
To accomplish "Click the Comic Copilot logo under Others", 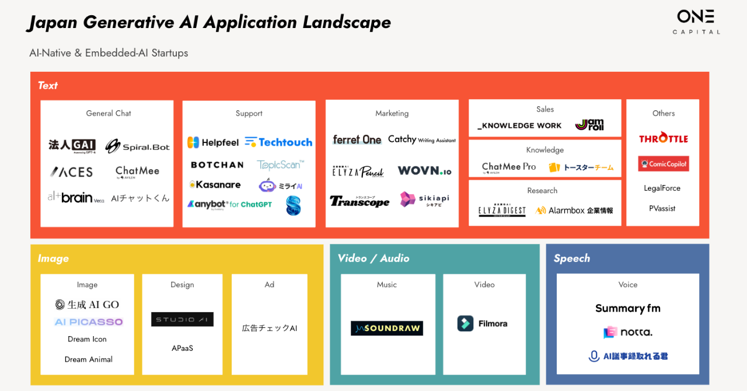I will click(663, 163).
